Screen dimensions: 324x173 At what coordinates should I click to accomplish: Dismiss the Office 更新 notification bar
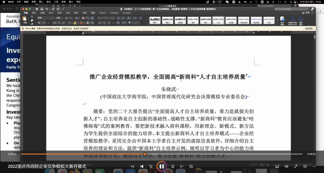(x=23, y=29)
